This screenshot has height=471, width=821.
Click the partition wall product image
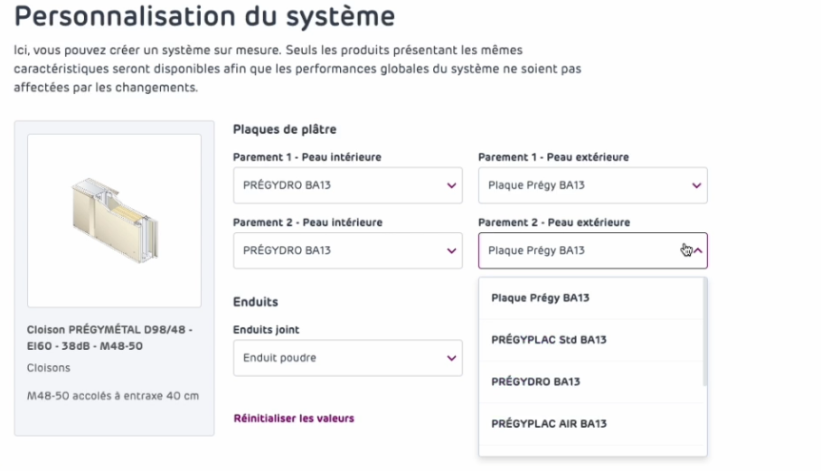pos(114,221)
